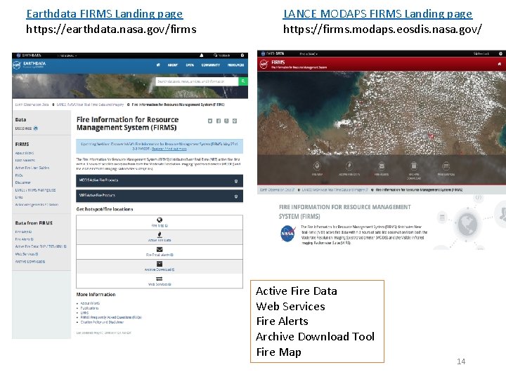The image size is (506, 379).
Task: Click the NASA meatball logo beside the FIRMS description
Action: tap(287, 233)
